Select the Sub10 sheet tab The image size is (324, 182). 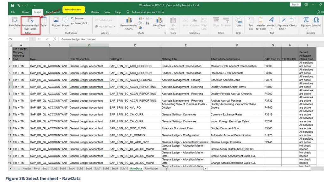(124, 169)
